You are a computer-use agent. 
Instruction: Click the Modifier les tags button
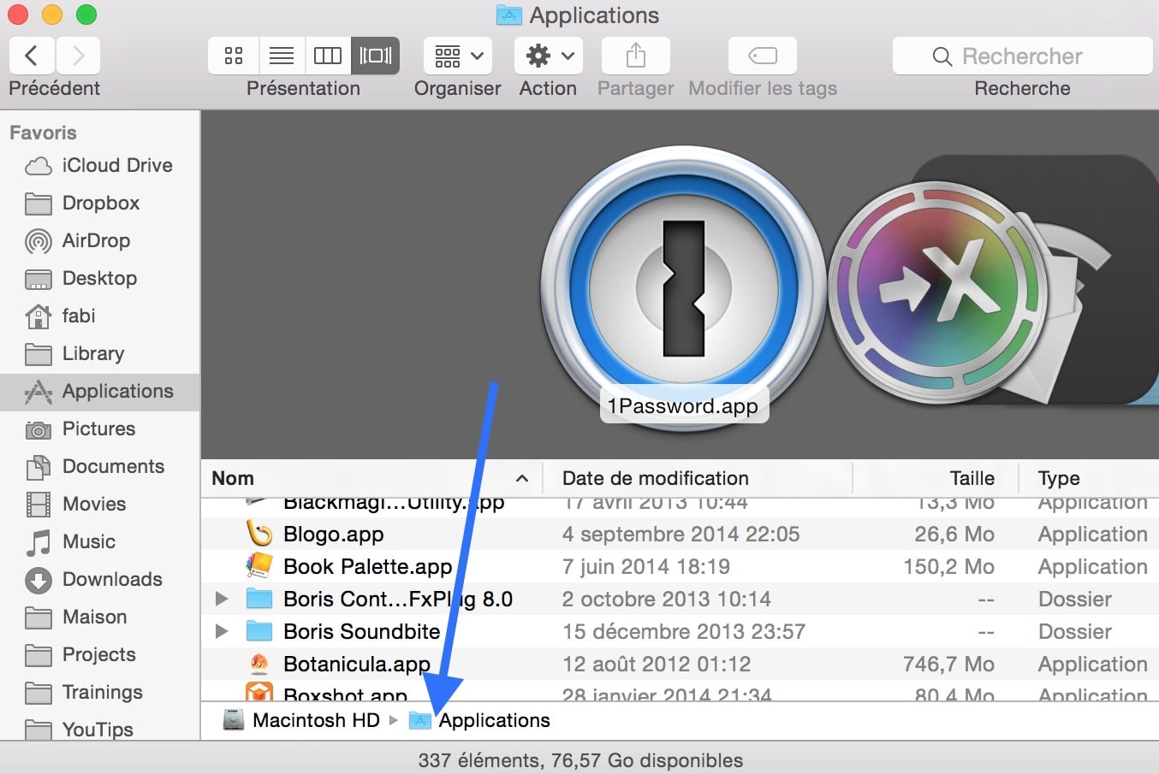point(763,56)
